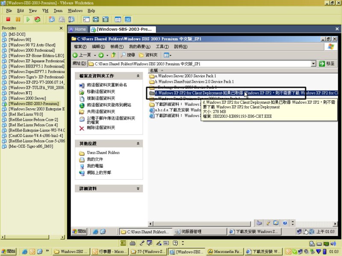The image size is (342, 256).
Task: Click the Suspend (pause) VM toolbar icon
Action: (18, 19)
